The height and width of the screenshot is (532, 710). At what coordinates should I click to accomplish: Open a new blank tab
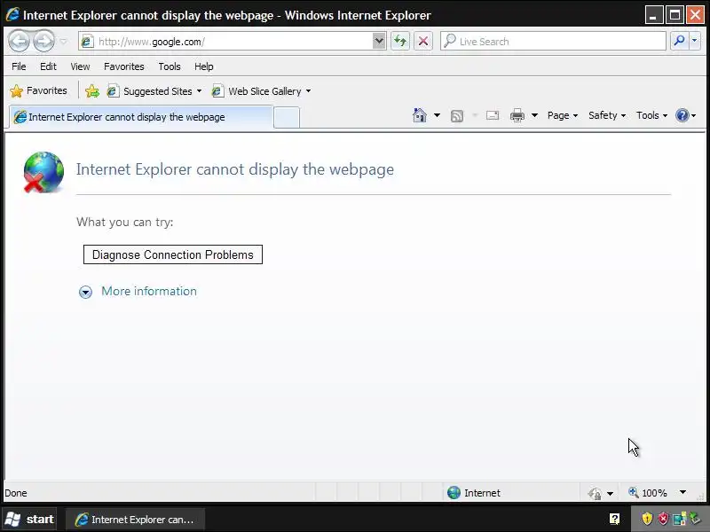pyautogui.click(x=287, y=118)
